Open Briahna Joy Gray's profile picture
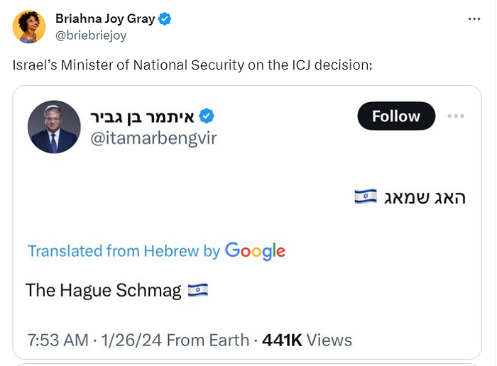 click(29, 27)
